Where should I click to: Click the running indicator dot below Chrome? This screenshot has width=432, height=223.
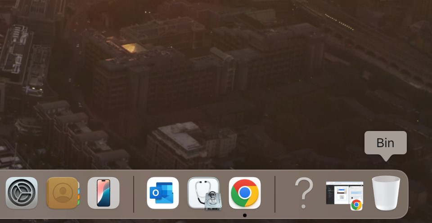click(x=245, y=215)
